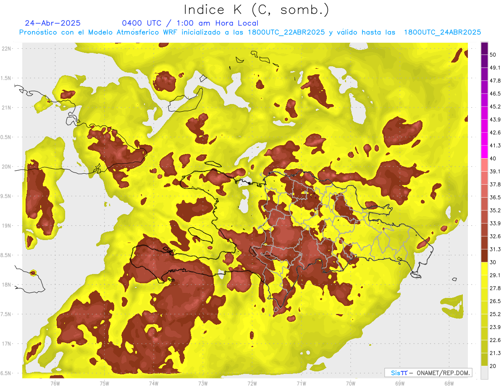Click the colorbar value '29.1'

click(x=495, y=275)
